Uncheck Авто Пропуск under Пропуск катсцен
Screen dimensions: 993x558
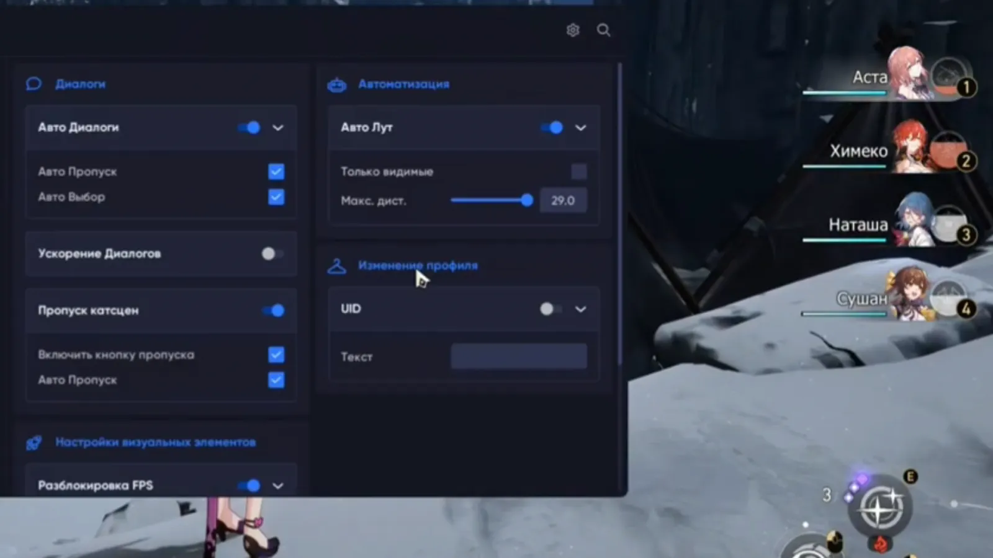[276, 380]
